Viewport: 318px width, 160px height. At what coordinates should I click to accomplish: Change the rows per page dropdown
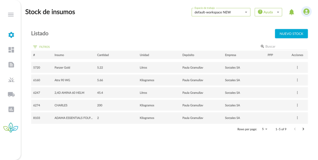tap(265, 129)
